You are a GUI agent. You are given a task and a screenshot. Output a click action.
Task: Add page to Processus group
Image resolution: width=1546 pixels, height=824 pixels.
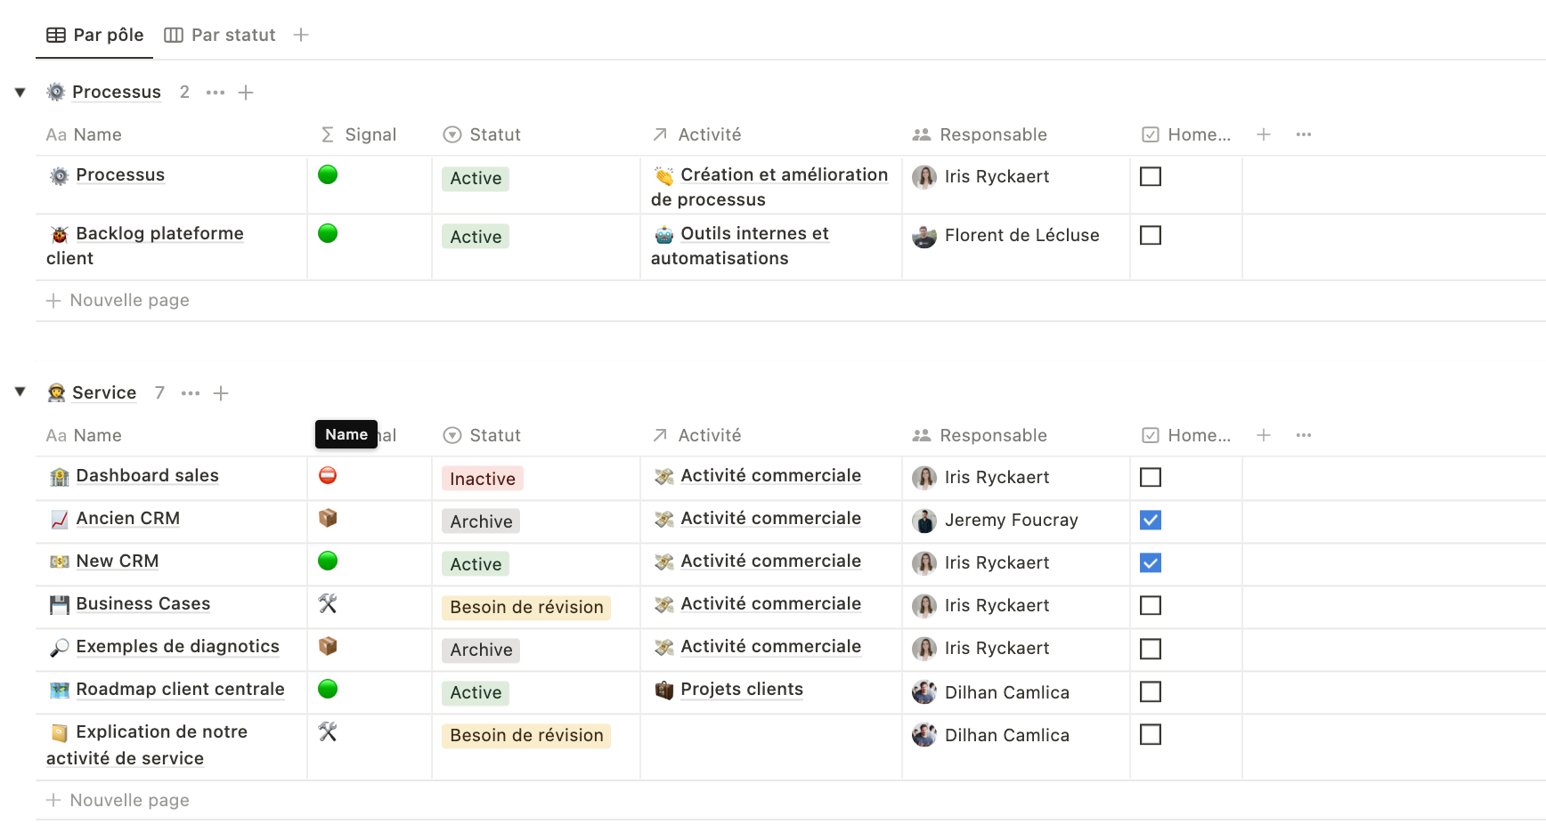pyautogui.click(x=247, y=93)
